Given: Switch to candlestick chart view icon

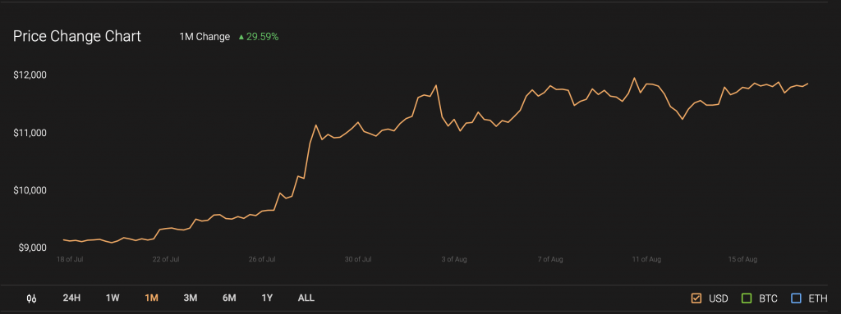Looking at the screenshot, I should pyautogui.click(x=32, y=298).
